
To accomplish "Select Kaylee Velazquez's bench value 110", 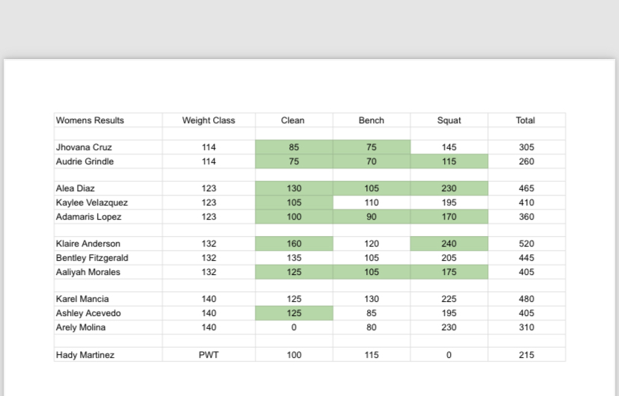I will pyautogui.click(x=372, y=202).
